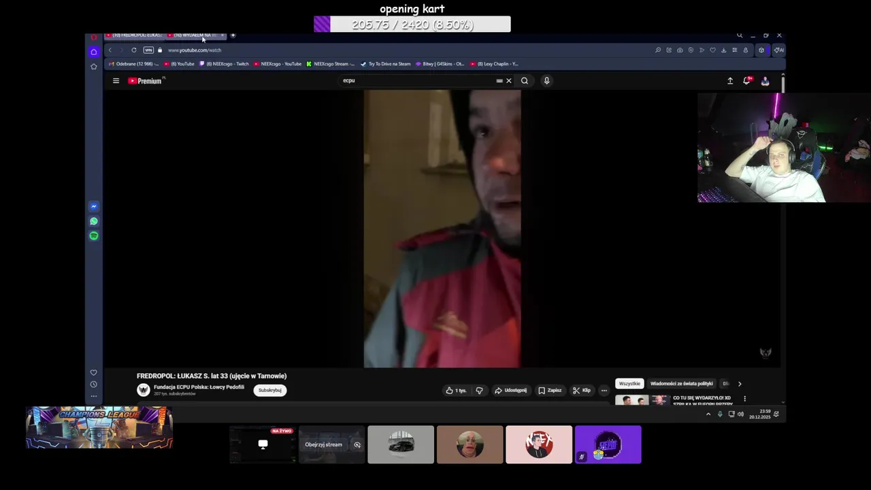Open the NEEXcsgo - Twitch bookmark

point(224,64)
